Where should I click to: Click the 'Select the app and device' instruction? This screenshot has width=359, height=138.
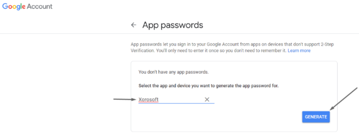(209, 86)
